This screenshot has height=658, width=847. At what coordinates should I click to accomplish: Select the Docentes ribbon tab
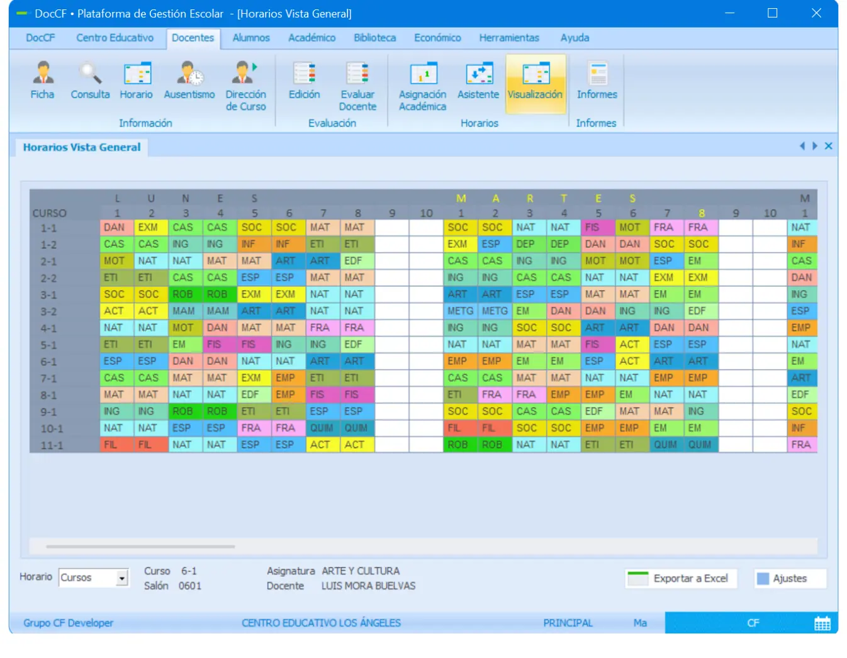point(193,38)
